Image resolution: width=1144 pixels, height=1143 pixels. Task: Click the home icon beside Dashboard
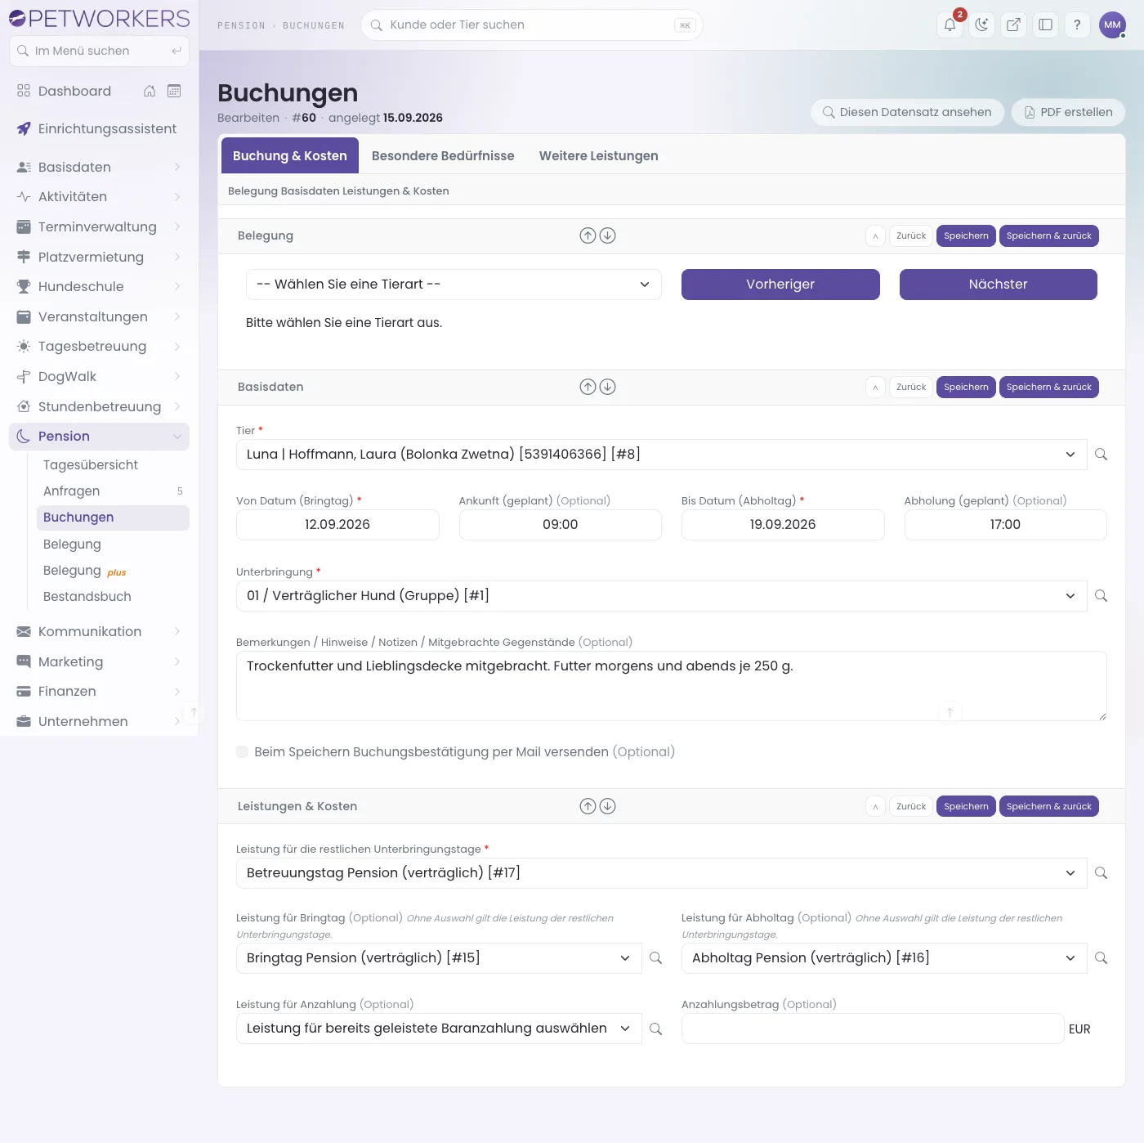tap(150, 91)
